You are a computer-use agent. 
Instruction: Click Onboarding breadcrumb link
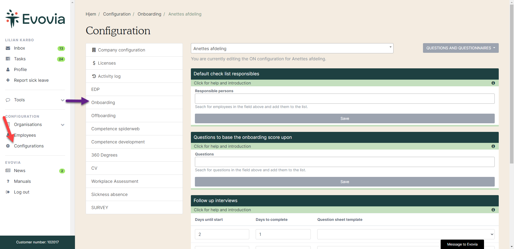coord(149,14)
